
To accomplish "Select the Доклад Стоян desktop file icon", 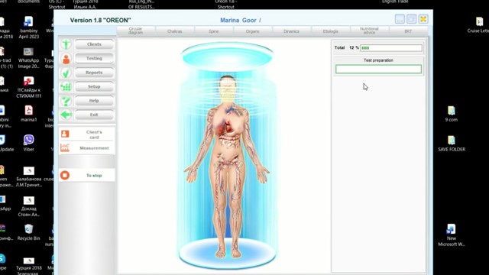I will [x=29, y=206].
